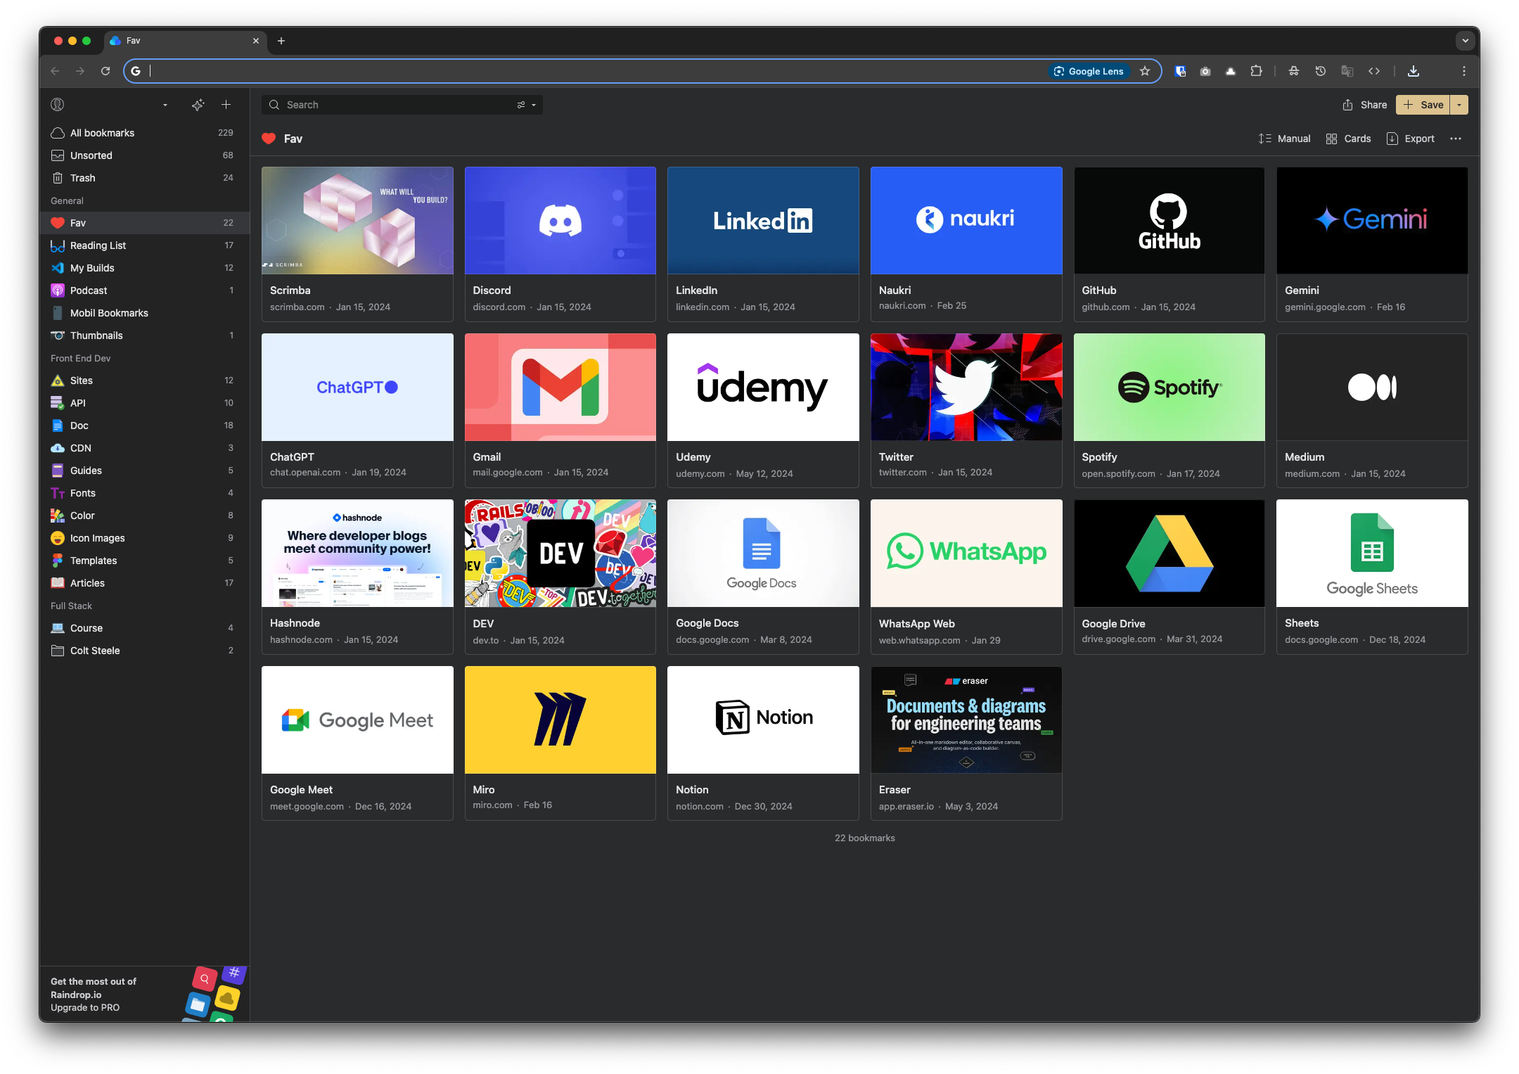Image resolution: width=1519 pixels, height=1074 pixels.
Task: Close the Fav tab
Action: (x=255, y=41)
